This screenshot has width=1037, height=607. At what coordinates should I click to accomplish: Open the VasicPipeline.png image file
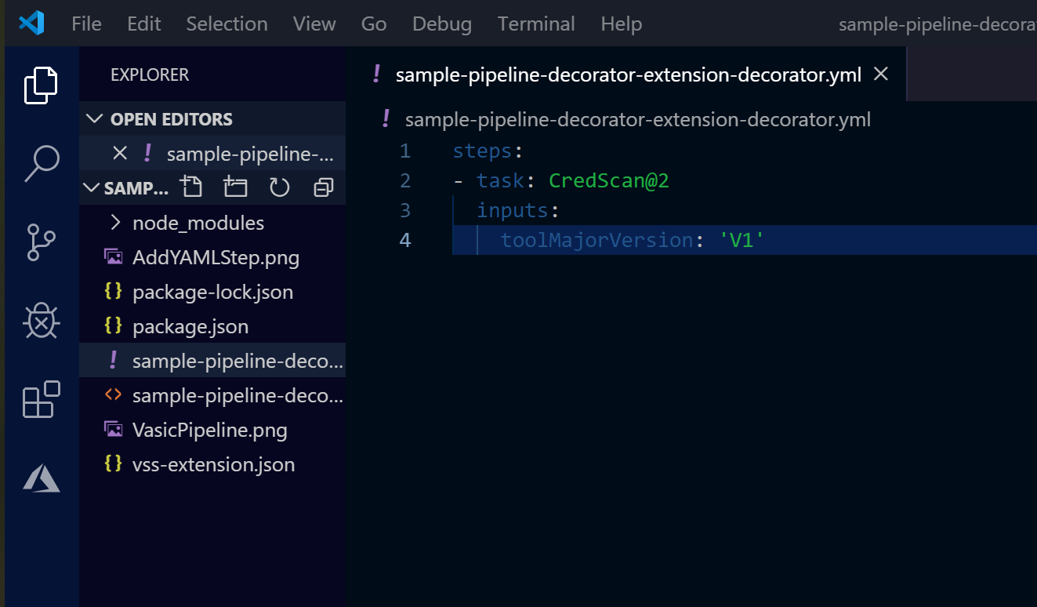click(209, 430)
